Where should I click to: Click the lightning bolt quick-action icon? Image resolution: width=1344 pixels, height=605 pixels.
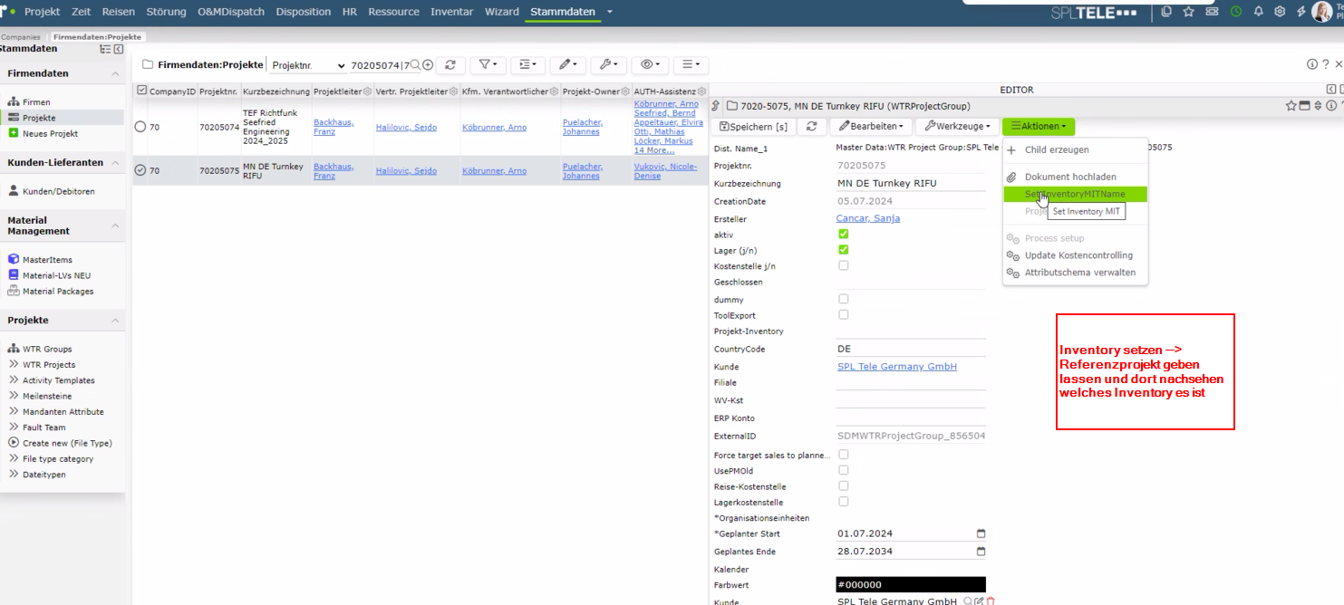tap(1301, 12)
